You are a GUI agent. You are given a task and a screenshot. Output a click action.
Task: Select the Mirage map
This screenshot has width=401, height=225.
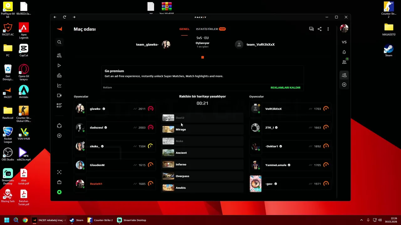click(202, 129)
